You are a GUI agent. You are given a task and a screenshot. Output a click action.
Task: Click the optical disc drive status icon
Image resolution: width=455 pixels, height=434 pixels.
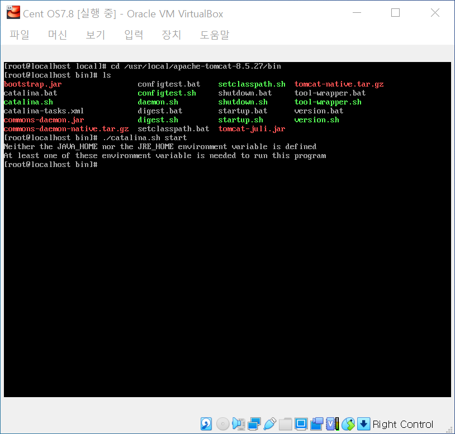(x=222, y=424)
